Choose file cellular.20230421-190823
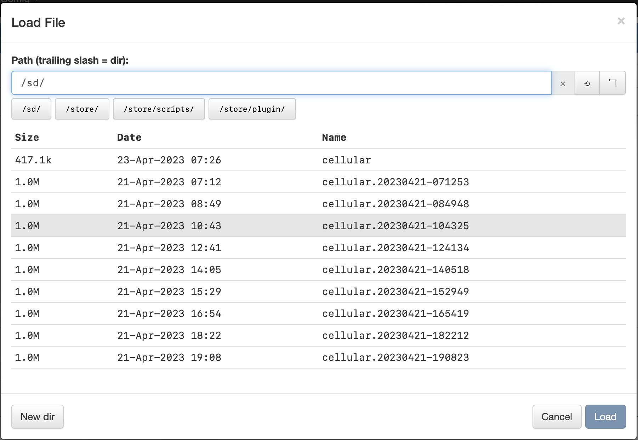 pos(395,358)
